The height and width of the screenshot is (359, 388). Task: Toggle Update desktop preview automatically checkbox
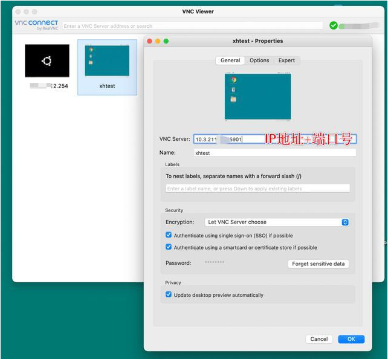[169, 294]
